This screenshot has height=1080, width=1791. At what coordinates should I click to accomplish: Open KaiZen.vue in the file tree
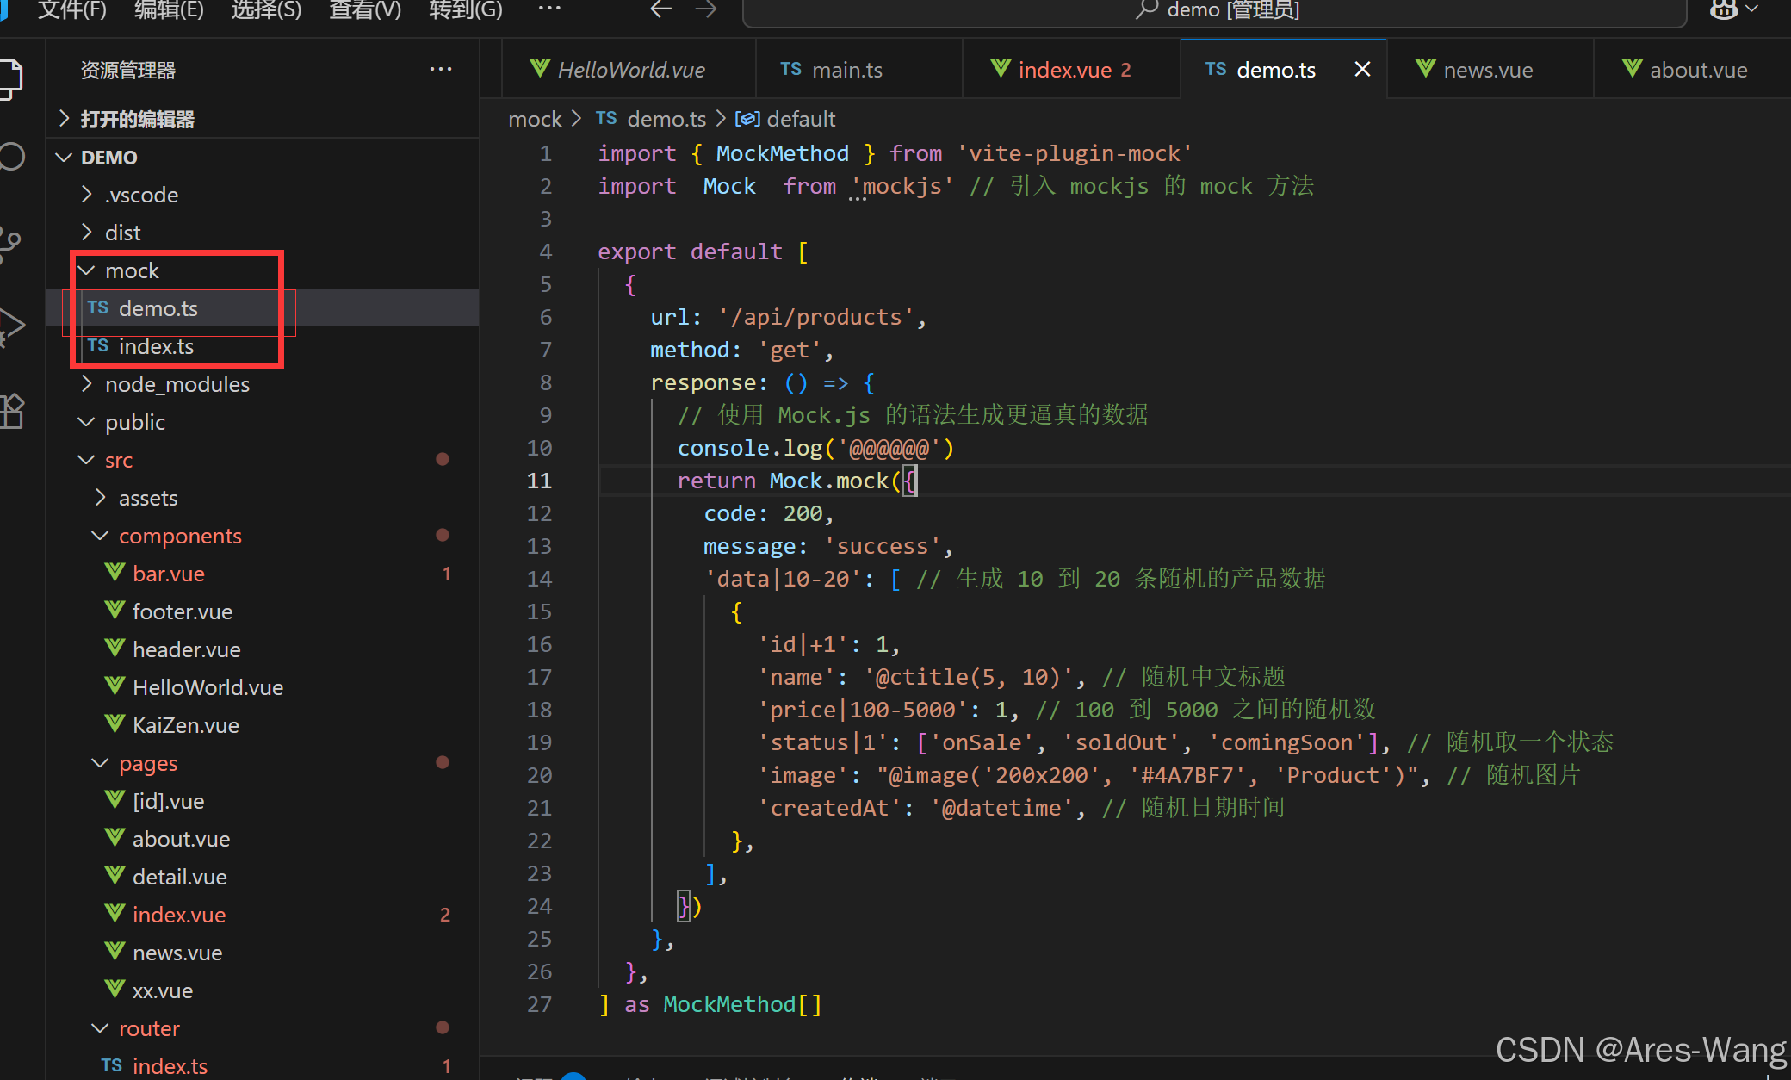(263, 725)
